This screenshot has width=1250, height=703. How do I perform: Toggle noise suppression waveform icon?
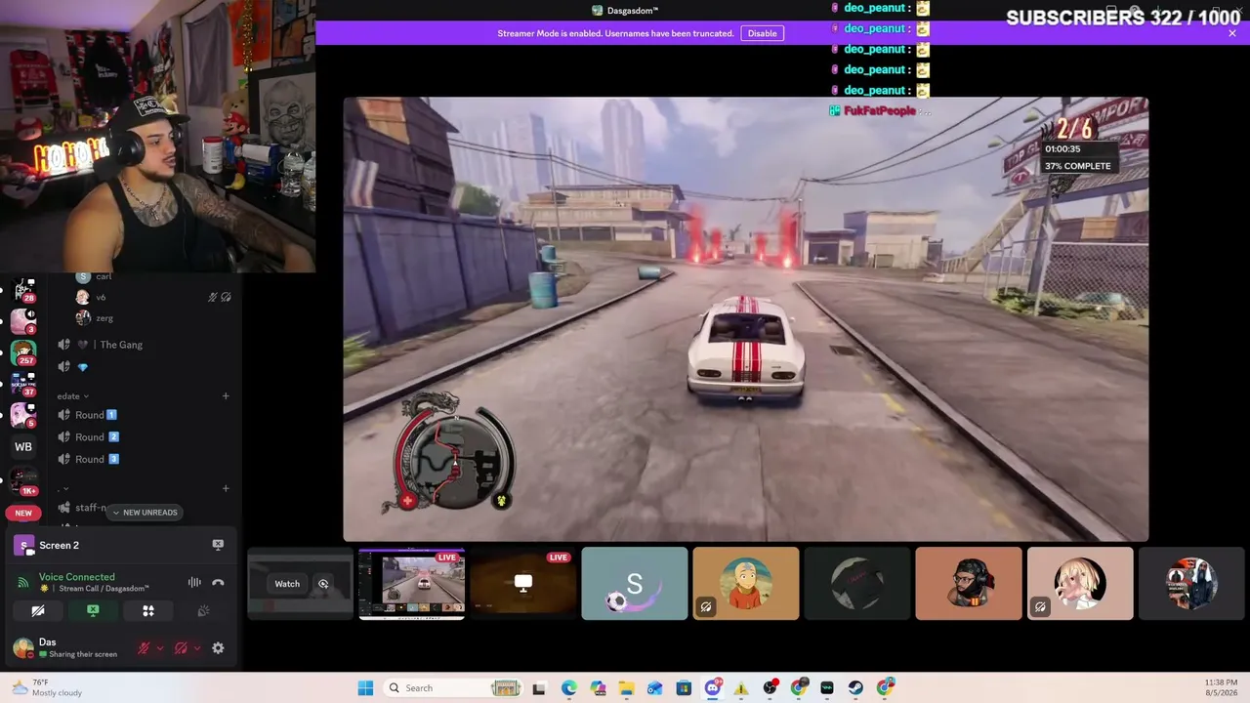[x=194, y=583]
